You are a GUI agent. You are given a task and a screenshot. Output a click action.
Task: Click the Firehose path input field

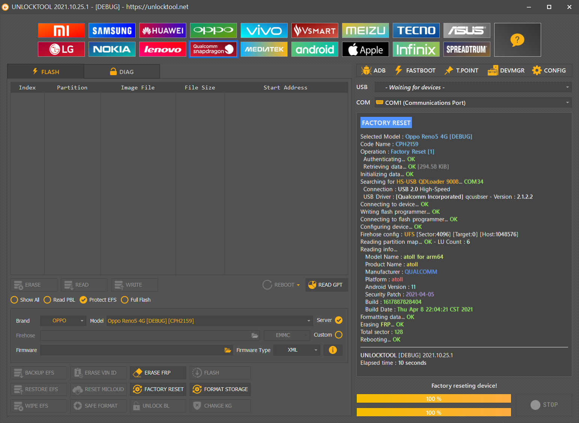150,335
